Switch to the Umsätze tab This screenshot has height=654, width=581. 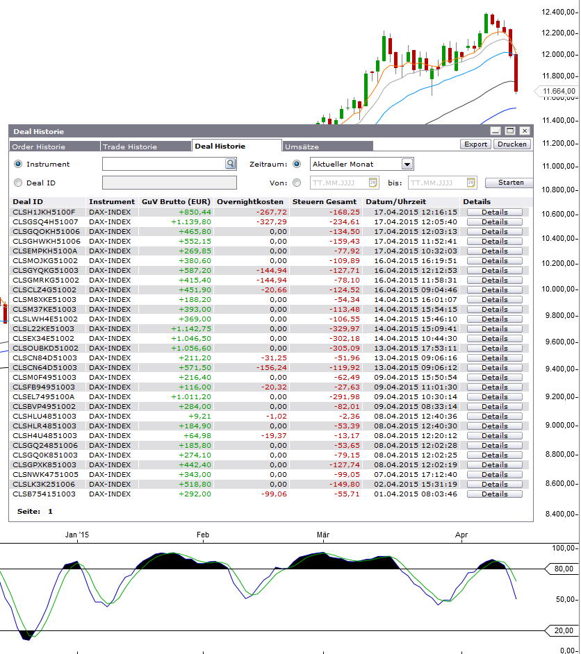(328, 146)
